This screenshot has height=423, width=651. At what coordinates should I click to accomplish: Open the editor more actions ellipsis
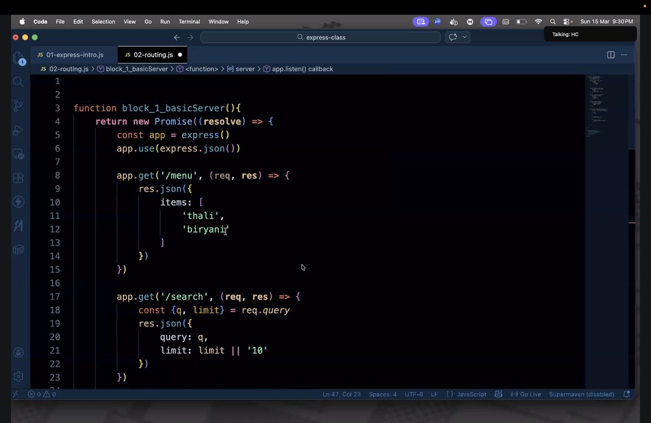624,55
